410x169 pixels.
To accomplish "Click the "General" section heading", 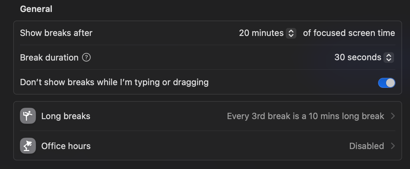I will 36,9.
